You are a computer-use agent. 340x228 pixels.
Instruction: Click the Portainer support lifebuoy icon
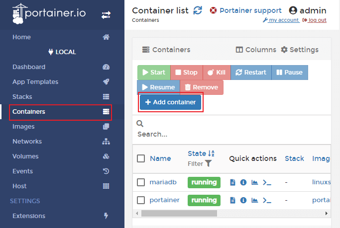point(213,10)
